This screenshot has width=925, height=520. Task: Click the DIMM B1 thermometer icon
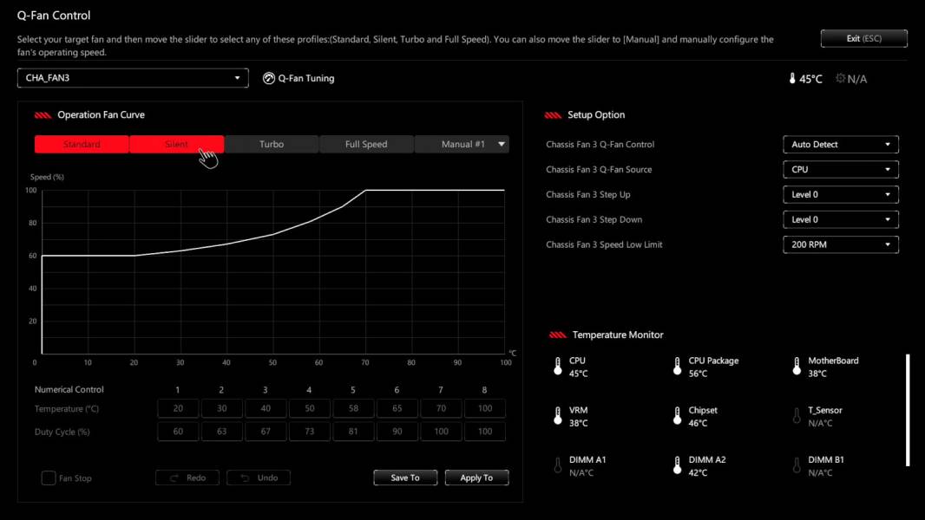pyautogui.click(x=797, y=465)
